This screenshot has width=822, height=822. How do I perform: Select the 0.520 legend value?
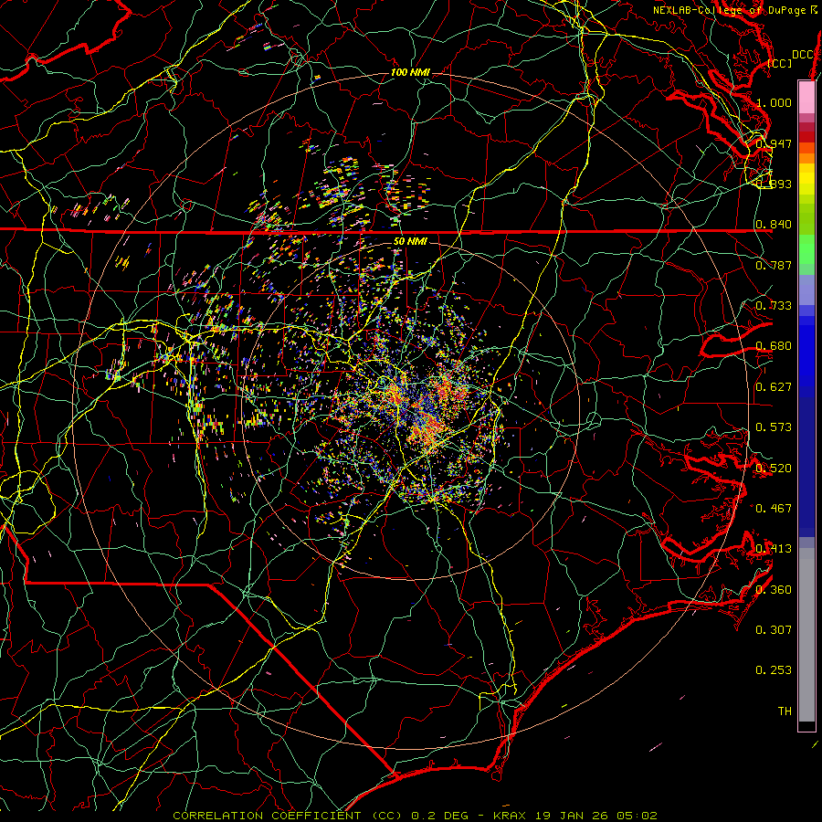(774, 469)
